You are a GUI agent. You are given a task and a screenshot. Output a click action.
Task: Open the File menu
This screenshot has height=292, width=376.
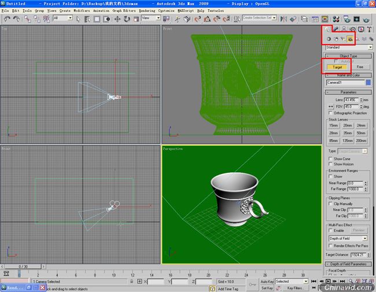point(5,11)
